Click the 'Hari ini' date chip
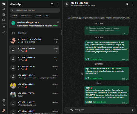This screenshot has height=114, width=137. coord(99,83)
